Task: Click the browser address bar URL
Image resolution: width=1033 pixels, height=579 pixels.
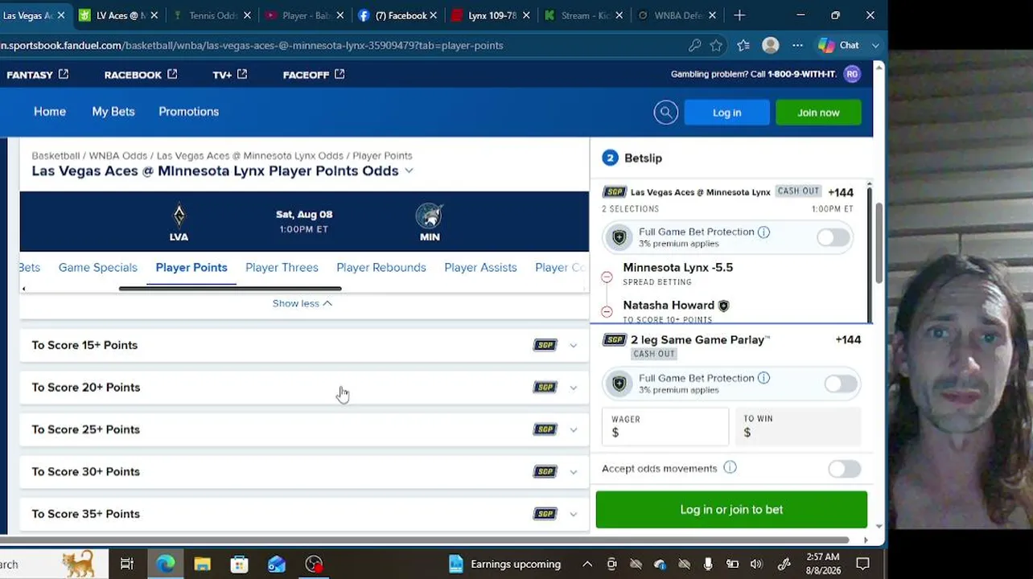Action: 252,46
